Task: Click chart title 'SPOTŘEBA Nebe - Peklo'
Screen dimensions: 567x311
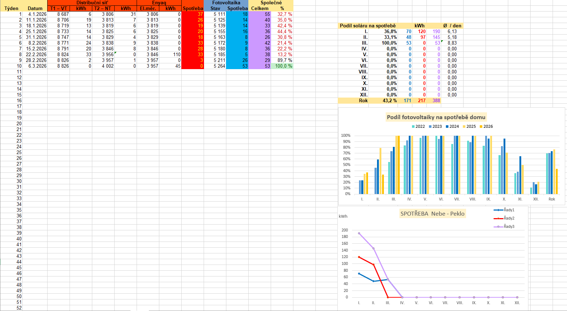Action: tap(433, 213)
